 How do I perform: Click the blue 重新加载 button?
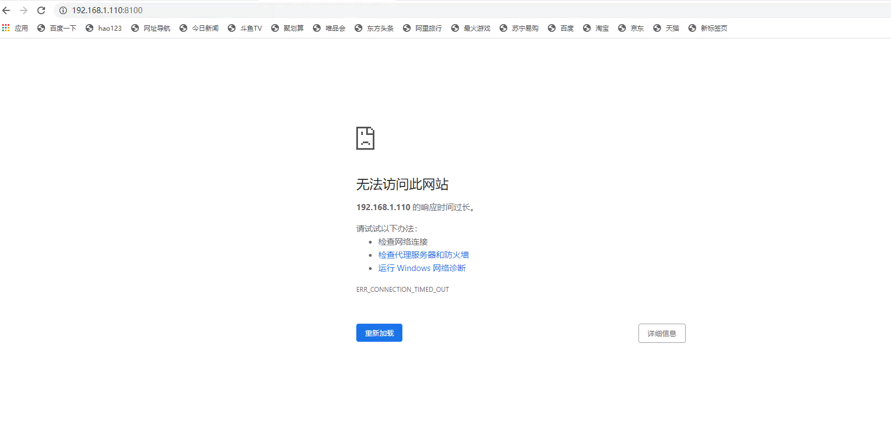click(x=379, y=332)
